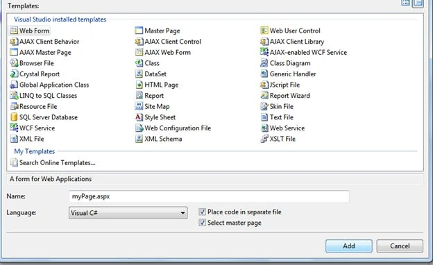
Task: Click the Cancel button
Action: point(400,246)
